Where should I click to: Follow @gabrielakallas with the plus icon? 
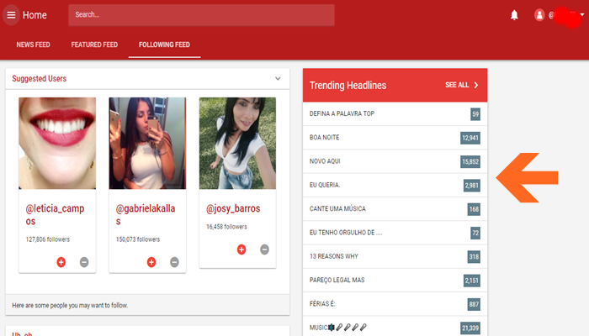pos(151,262)
